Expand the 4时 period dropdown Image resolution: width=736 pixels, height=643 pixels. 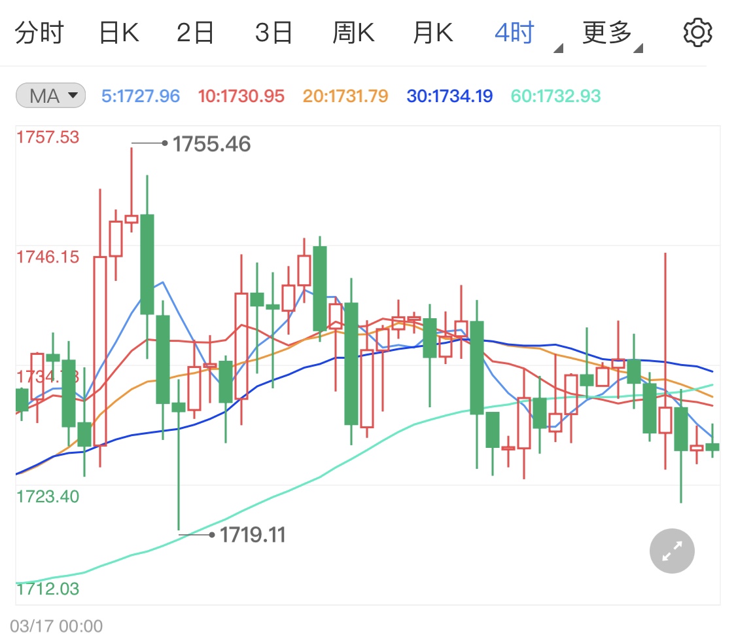[x=528, y=34]
